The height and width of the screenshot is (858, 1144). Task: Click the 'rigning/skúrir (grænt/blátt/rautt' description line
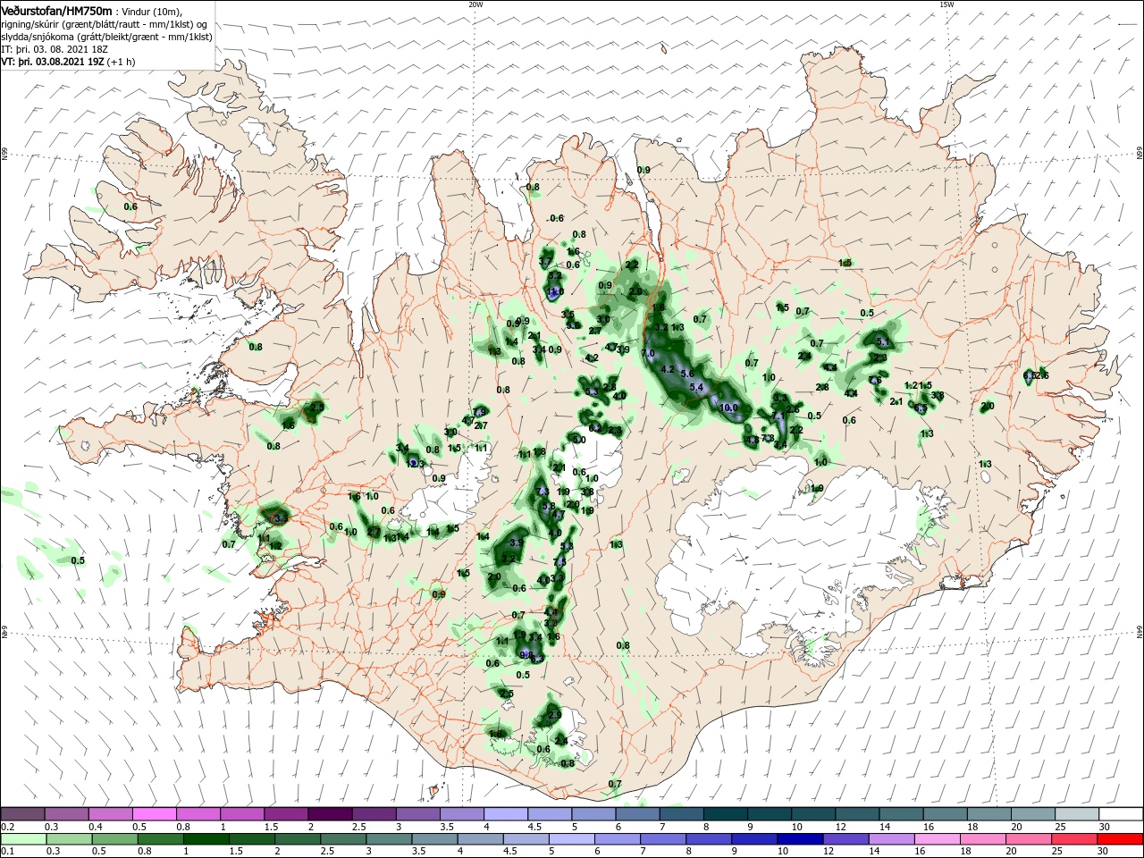pos(105,24)
